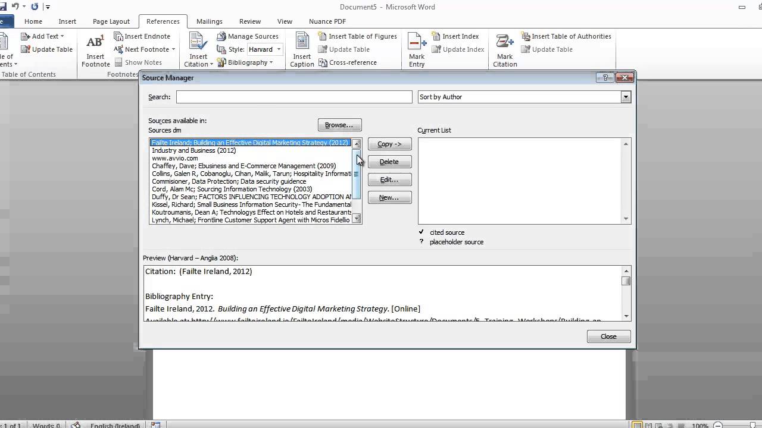This screenshot has height=428, width=762.
Task: Click the Browse... button
Action: coord(339,125)
